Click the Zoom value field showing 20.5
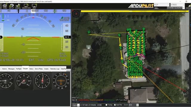This screenshot has width=191, height=107. [x=133, y=105]
